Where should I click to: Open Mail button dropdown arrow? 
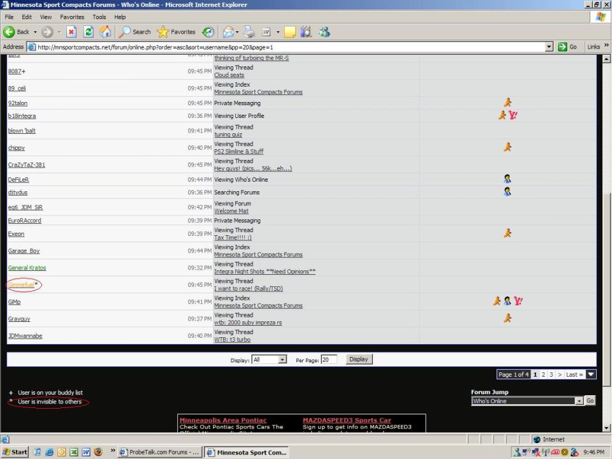237,32
